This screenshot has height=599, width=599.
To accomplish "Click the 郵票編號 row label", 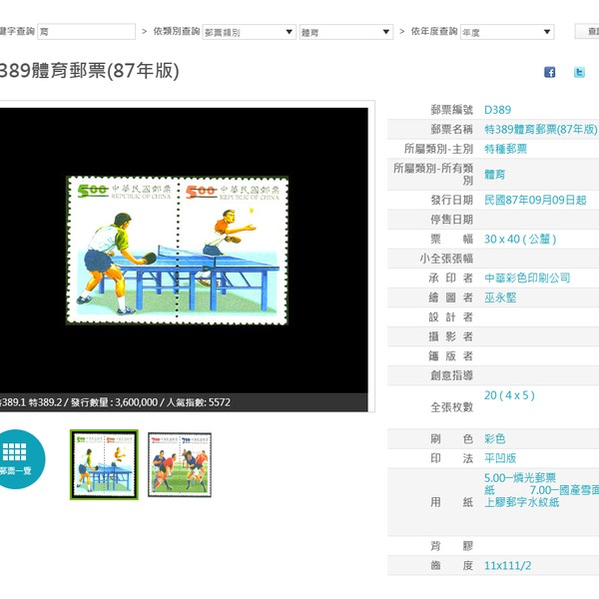I will point(452,110).
